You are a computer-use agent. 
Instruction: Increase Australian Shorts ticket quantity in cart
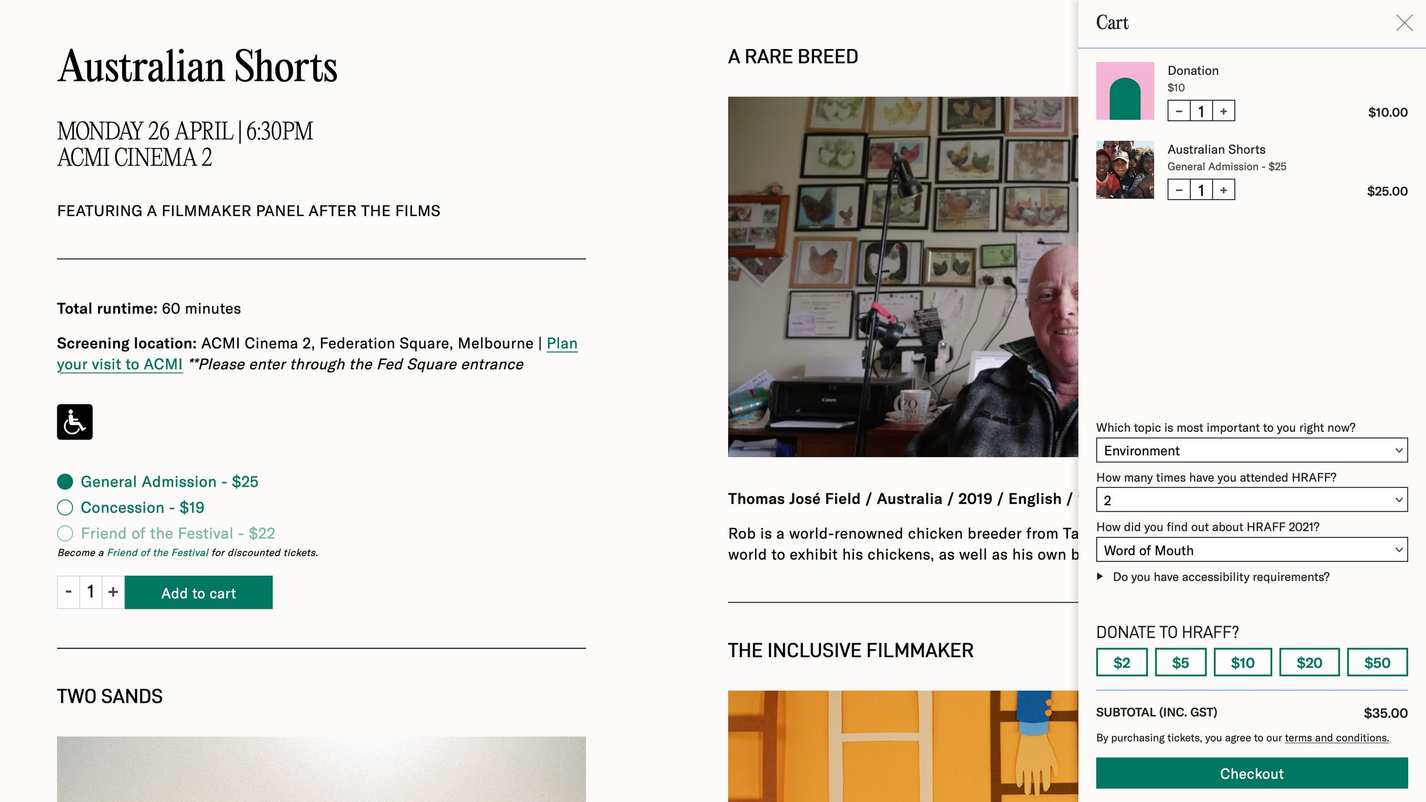point(1223,190)
